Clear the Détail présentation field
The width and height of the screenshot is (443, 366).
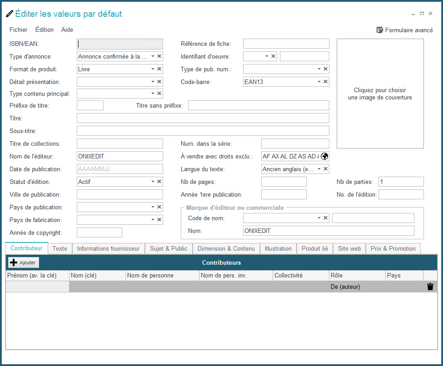(159, 82)
